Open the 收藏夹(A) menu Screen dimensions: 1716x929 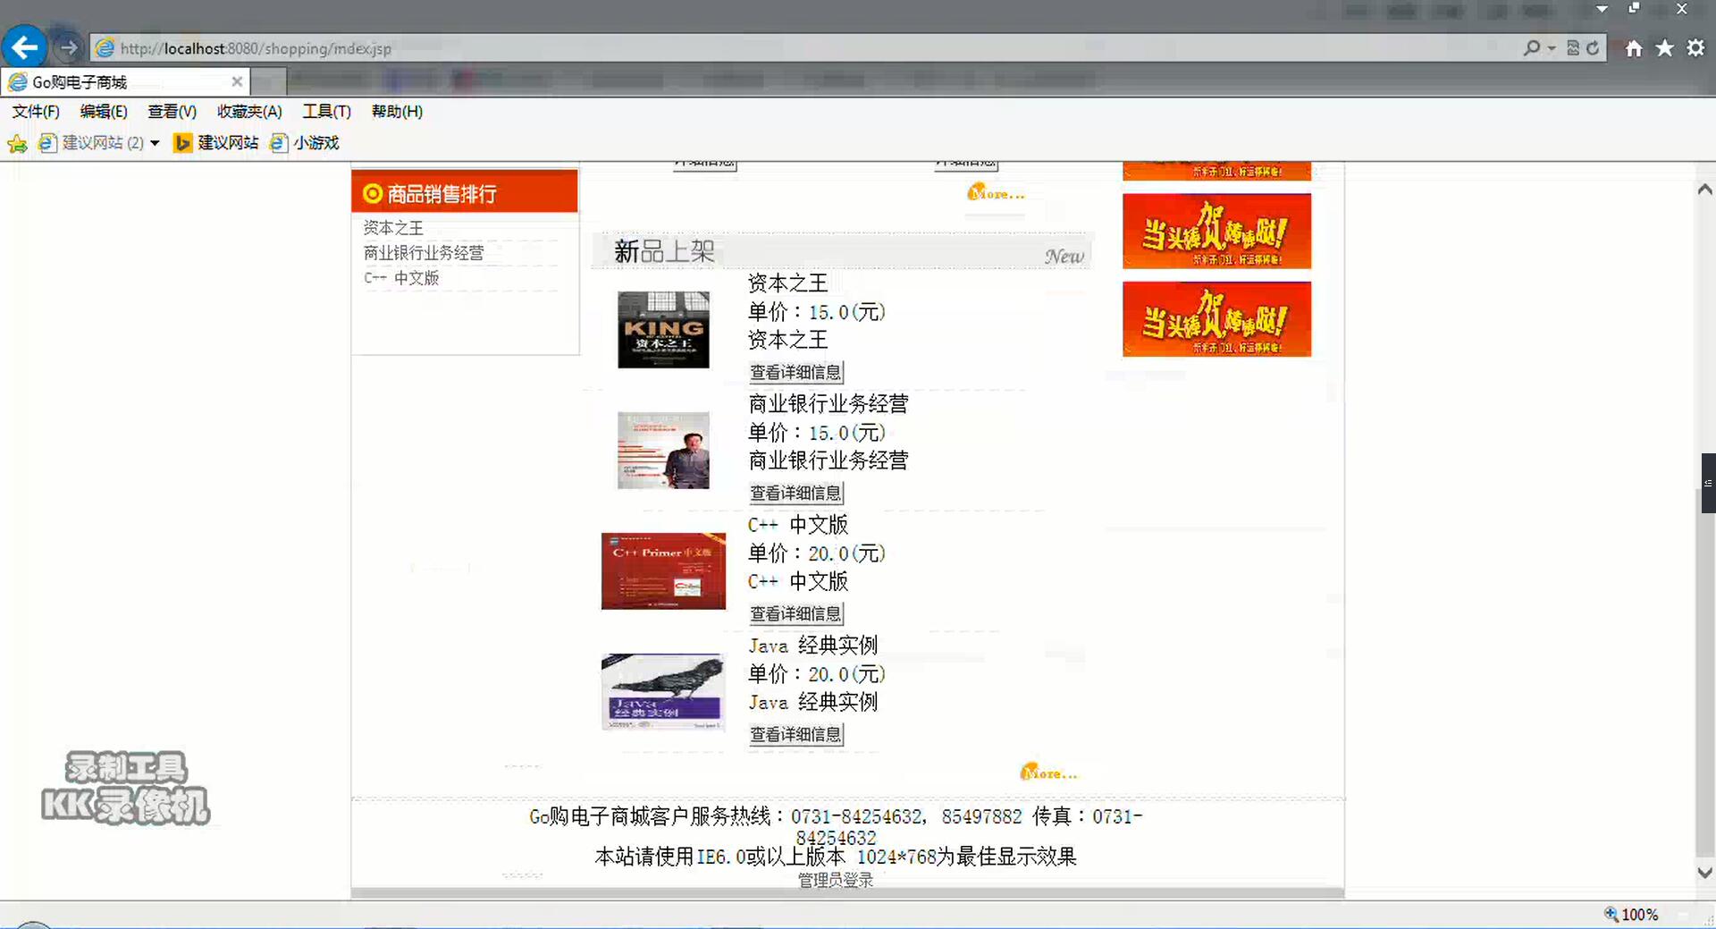(249, 112)
